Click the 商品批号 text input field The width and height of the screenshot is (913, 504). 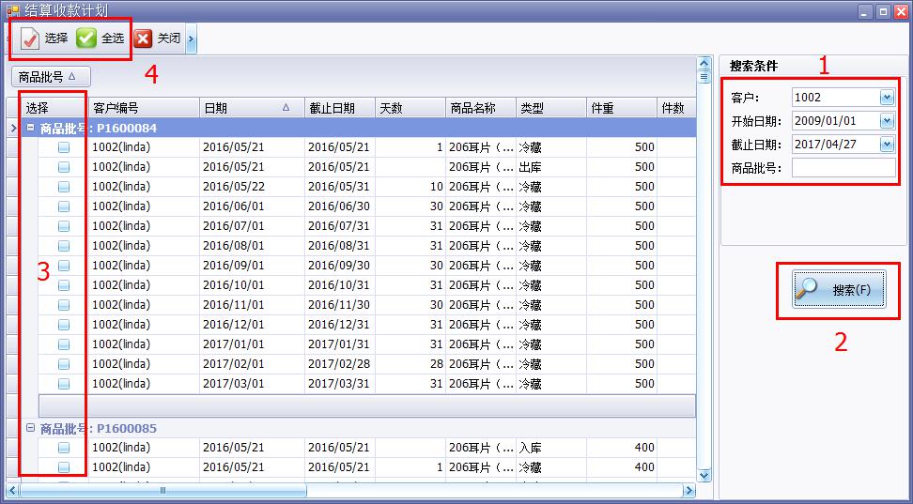843,168
